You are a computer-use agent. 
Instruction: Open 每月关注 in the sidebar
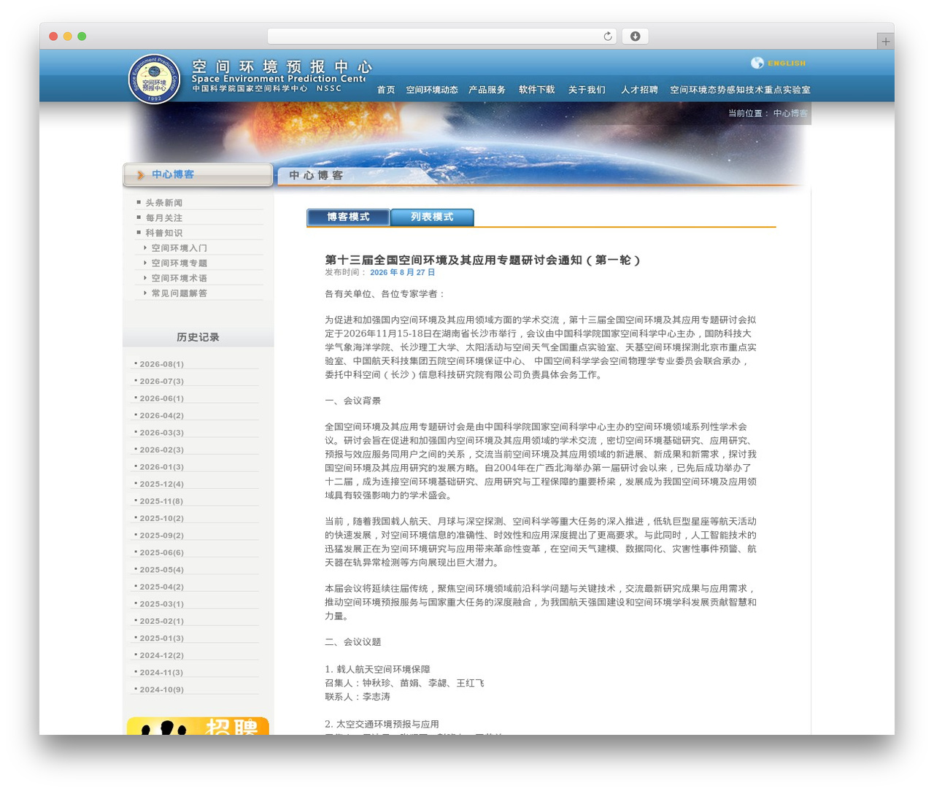point(163,218)
